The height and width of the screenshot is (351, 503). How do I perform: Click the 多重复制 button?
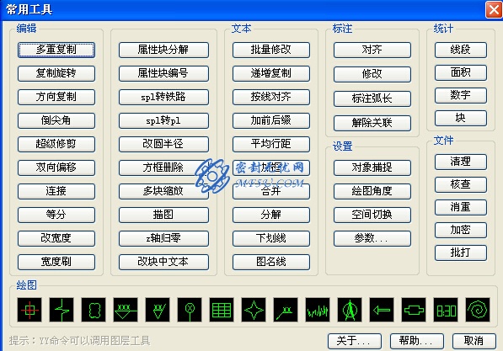click(56, 50)
